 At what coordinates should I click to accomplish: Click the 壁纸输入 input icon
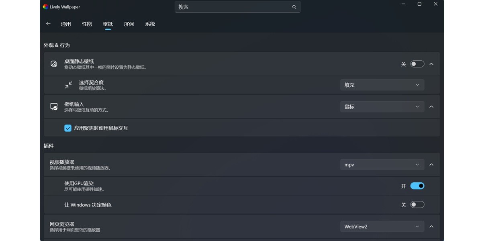(x=54, y=107)
